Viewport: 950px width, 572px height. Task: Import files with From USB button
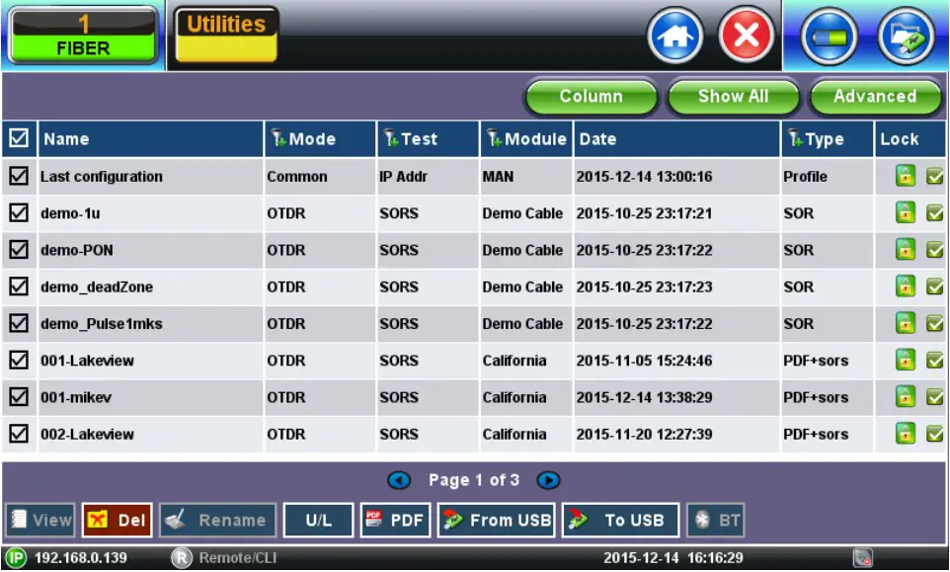click(x=496, y=520)
